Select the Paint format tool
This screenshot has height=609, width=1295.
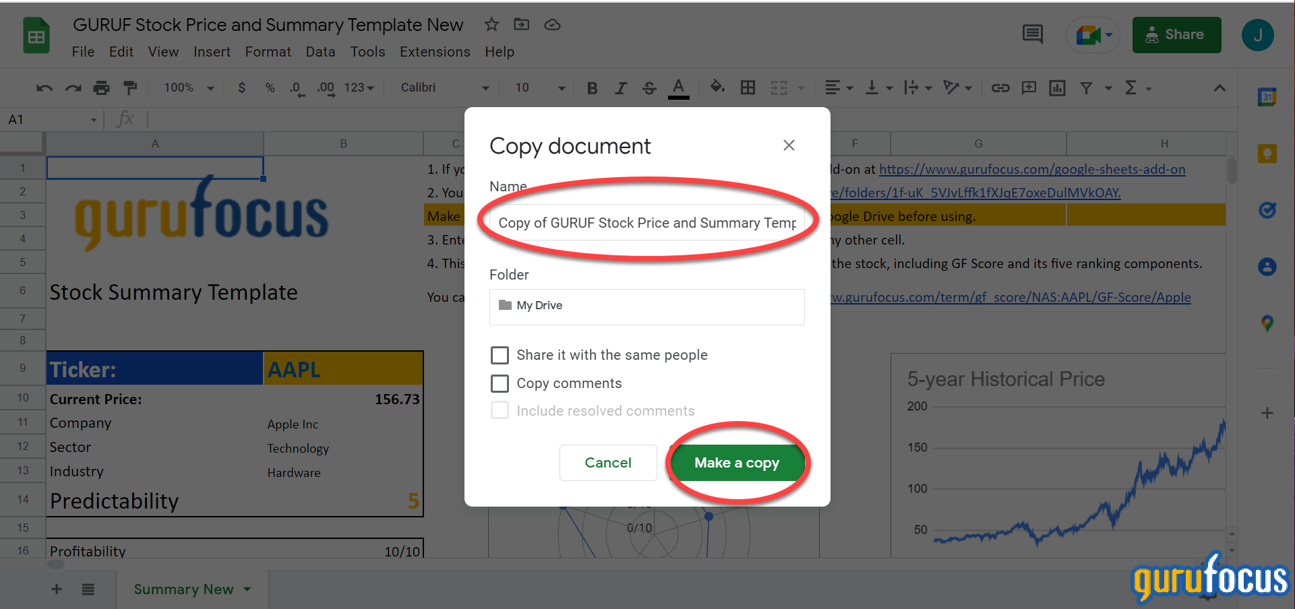[x=130, y=88]
